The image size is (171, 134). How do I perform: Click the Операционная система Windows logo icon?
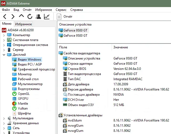[x=9, y=45]
